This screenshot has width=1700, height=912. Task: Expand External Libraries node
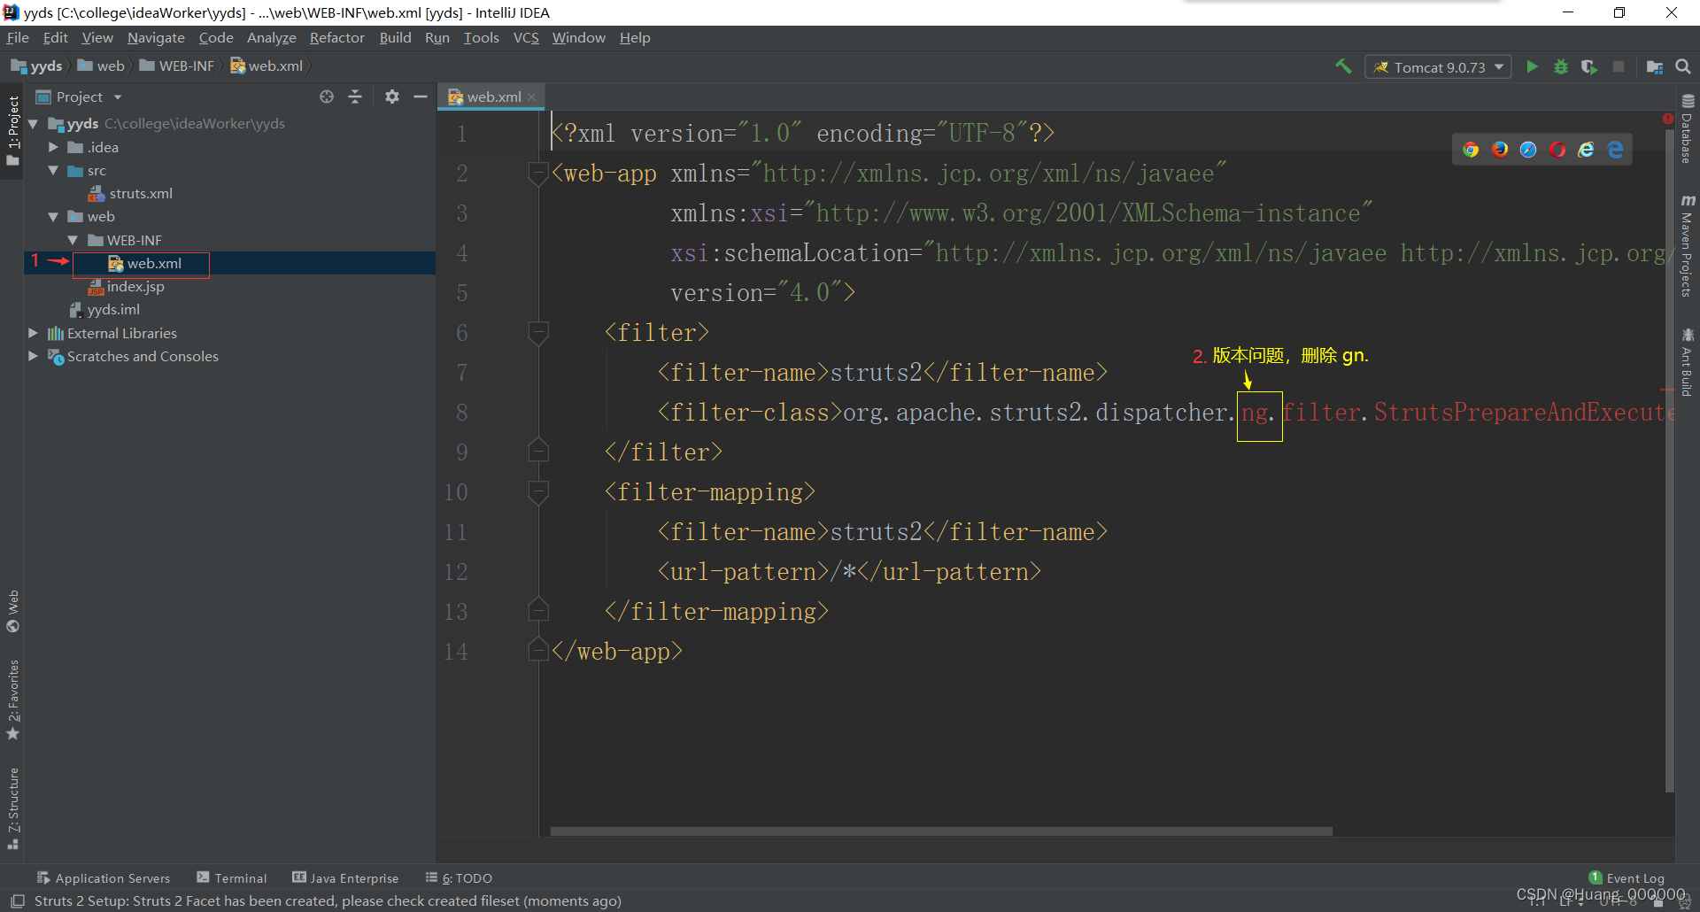(33, 333)
